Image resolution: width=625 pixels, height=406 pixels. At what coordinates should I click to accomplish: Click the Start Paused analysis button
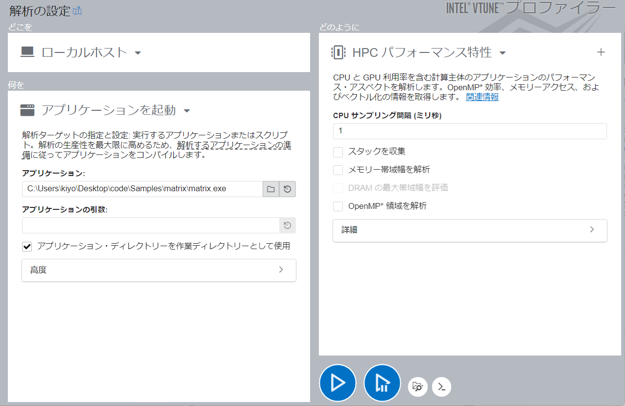(382, 383)
